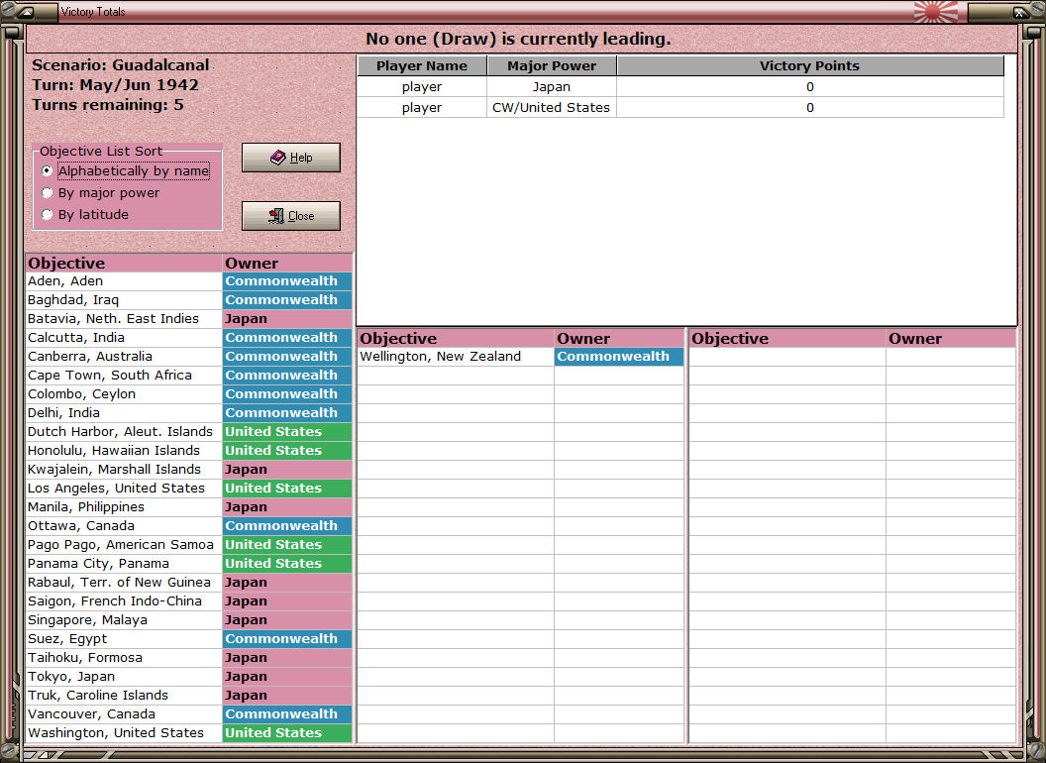Select the Japan player row
The width and height of the screenshot is (1046, 763).
coord(680,87)
